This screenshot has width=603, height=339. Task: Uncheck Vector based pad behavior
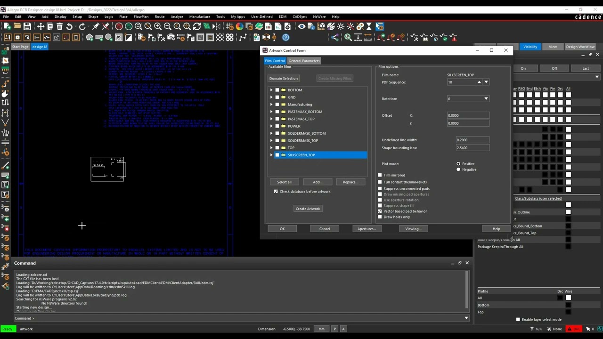click(x=380, y=211)
